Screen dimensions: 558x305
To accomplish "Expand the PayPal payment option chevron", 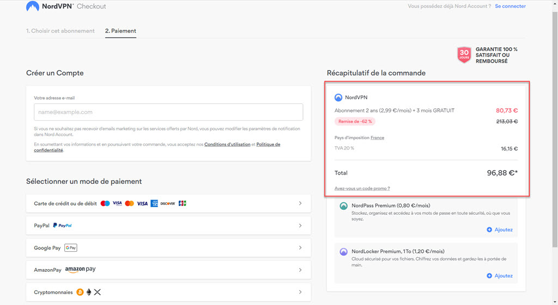I will pyautogui.click(x=300, y=226).
